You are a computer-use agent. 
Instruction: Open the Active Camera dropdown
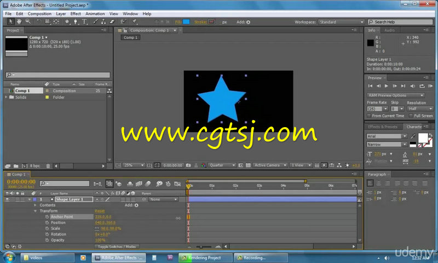[x=270, y=165]
